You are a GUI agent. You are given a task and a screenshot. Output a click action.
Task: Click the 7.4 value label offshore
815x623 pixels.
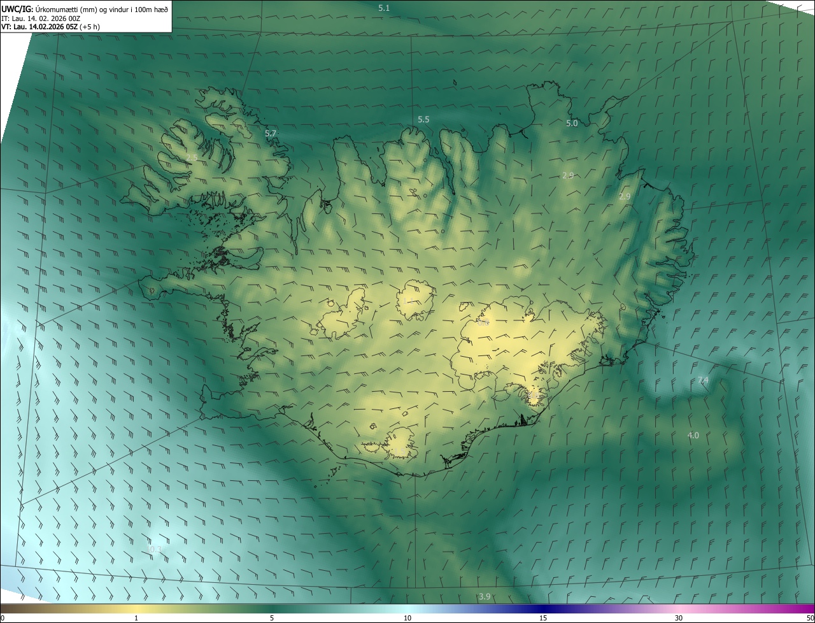(x=703, y=380)
